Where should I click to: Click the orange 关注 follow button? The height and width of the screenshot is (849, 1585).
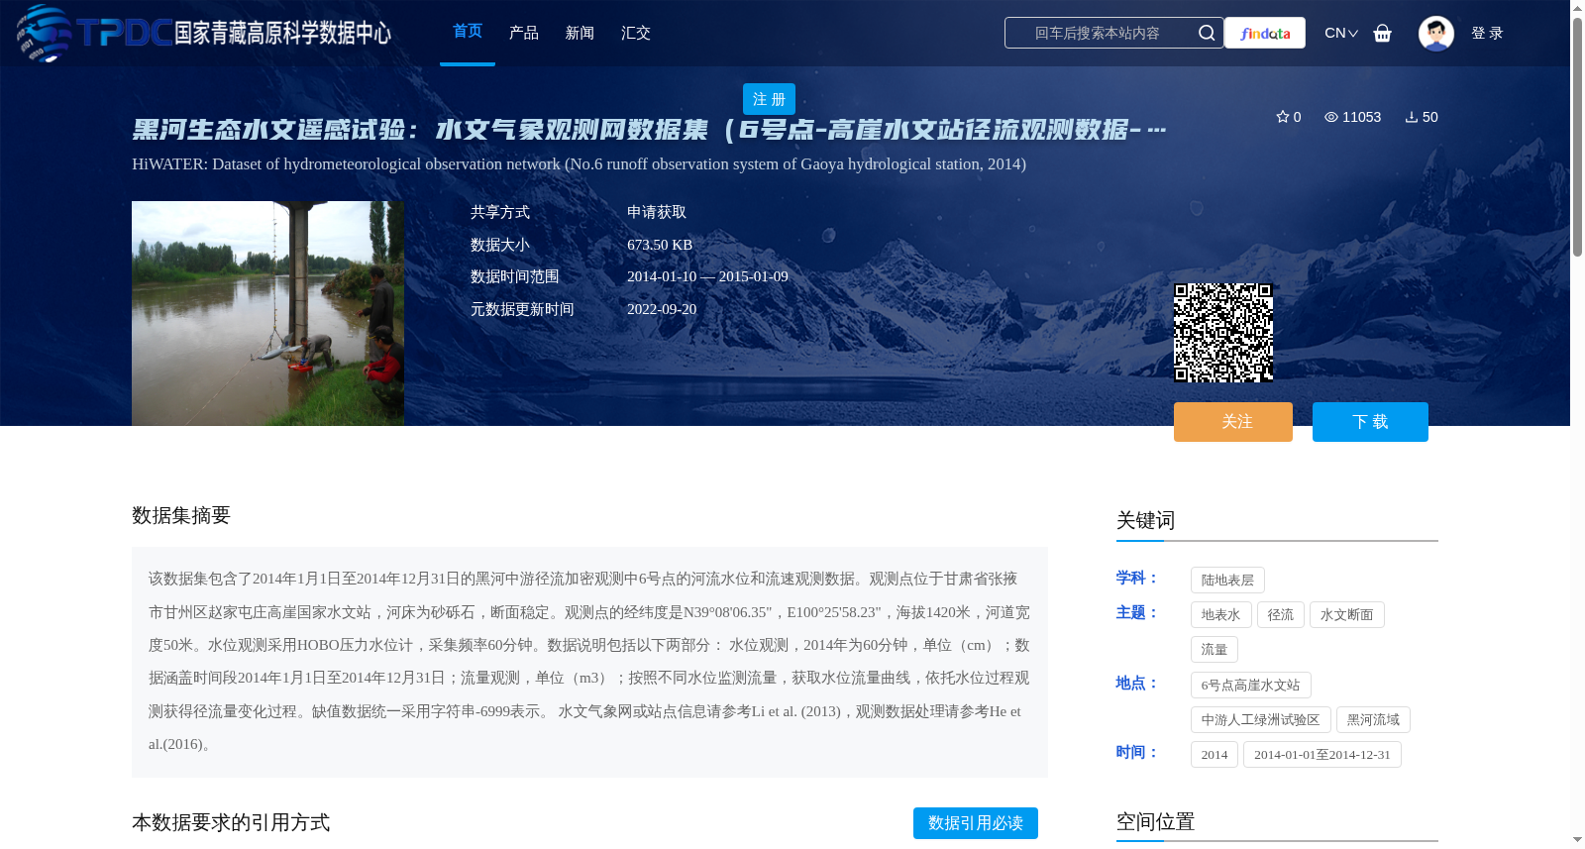pyautogui.click(x=1233, y=422)
